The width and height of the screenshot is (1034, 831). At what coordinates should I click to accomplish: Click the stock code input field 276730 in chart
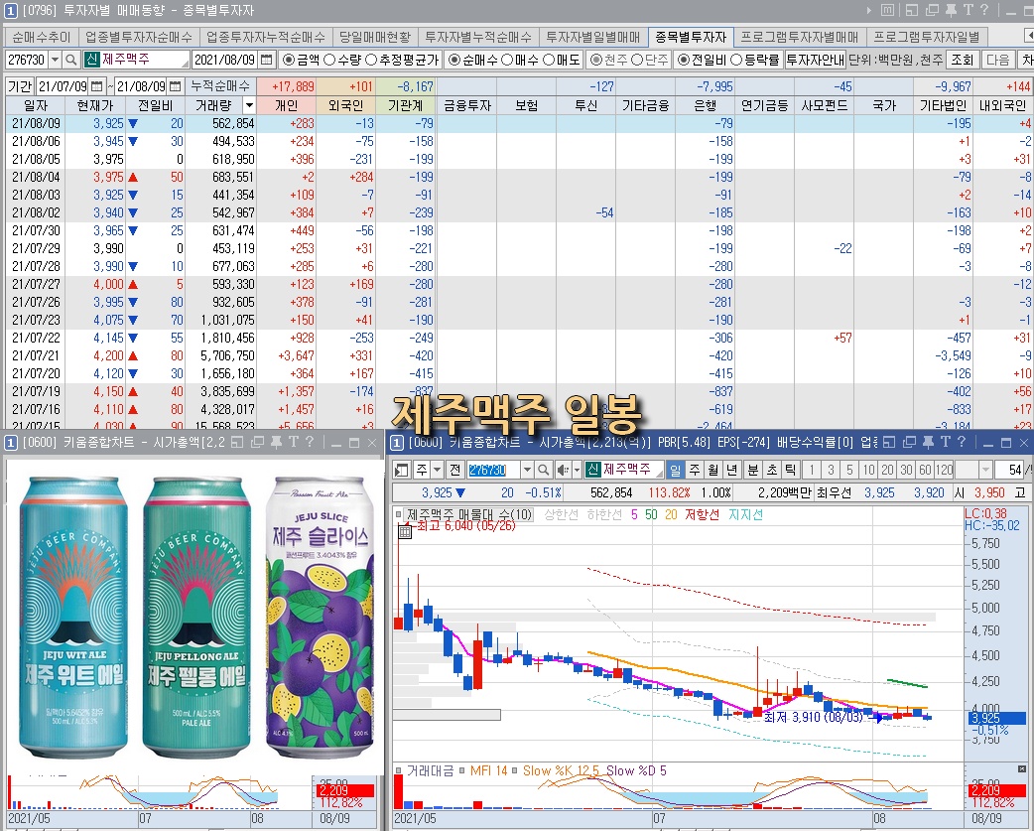tap(493, 470)
